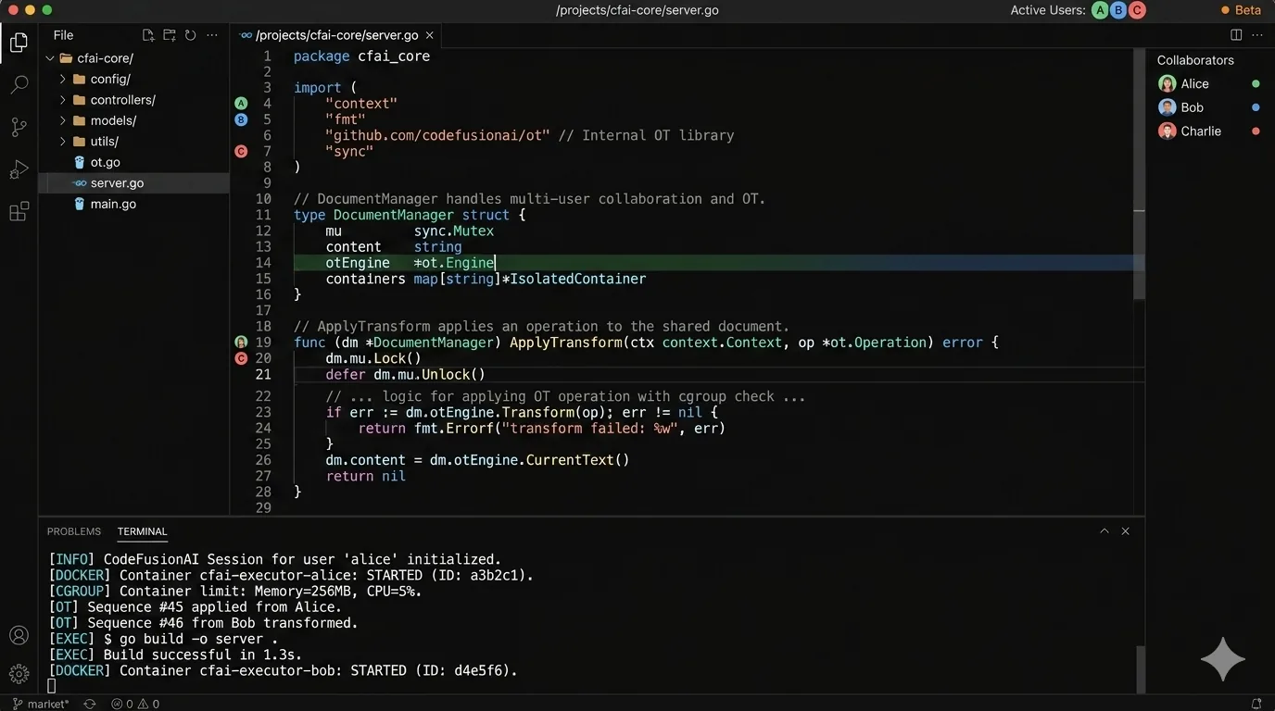Click active user avatar B in title bar
Screen dimensions: 1275x711
[x=1118, y=10]
